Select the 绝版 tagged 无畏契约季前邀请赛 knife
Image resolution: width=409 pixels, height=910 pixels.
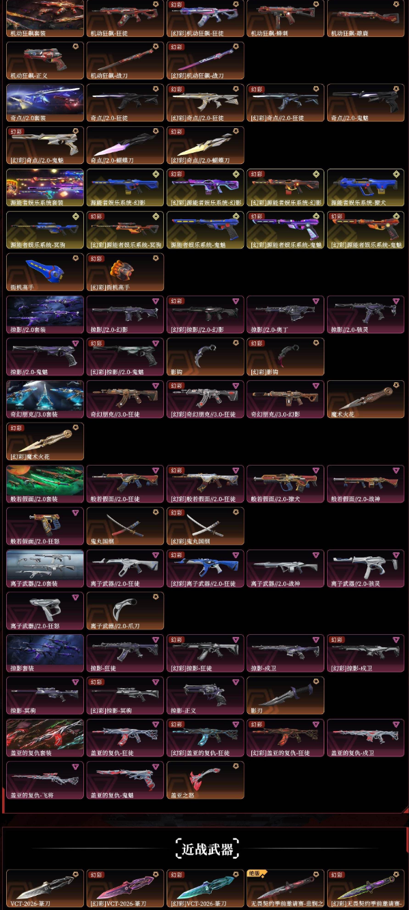(x=285, y=889)
